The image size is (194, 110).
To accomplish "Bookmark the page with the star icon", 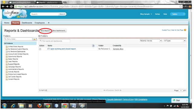I will [181, 7].
